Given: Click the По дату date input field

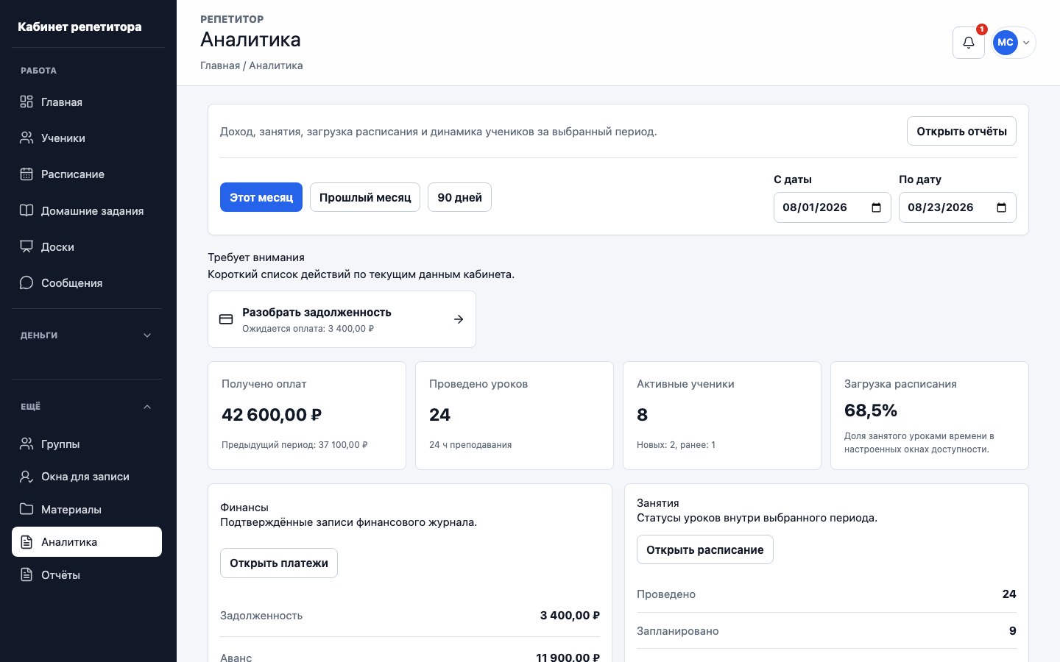Looking at the screenshot, I should (958, 207).
